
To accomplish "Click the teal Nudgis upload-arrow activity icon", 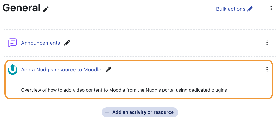I will click(x=13, y=70).
